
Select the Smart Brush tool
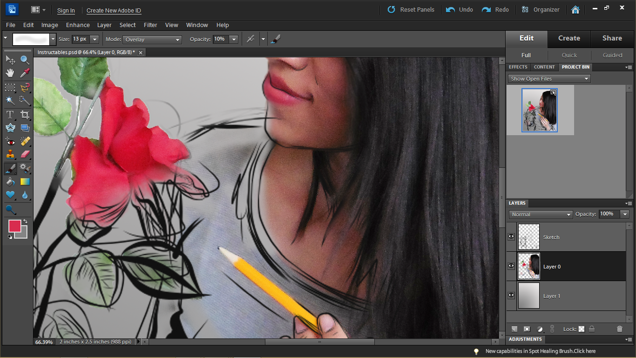pyautogui.click(x=25, y=168)
